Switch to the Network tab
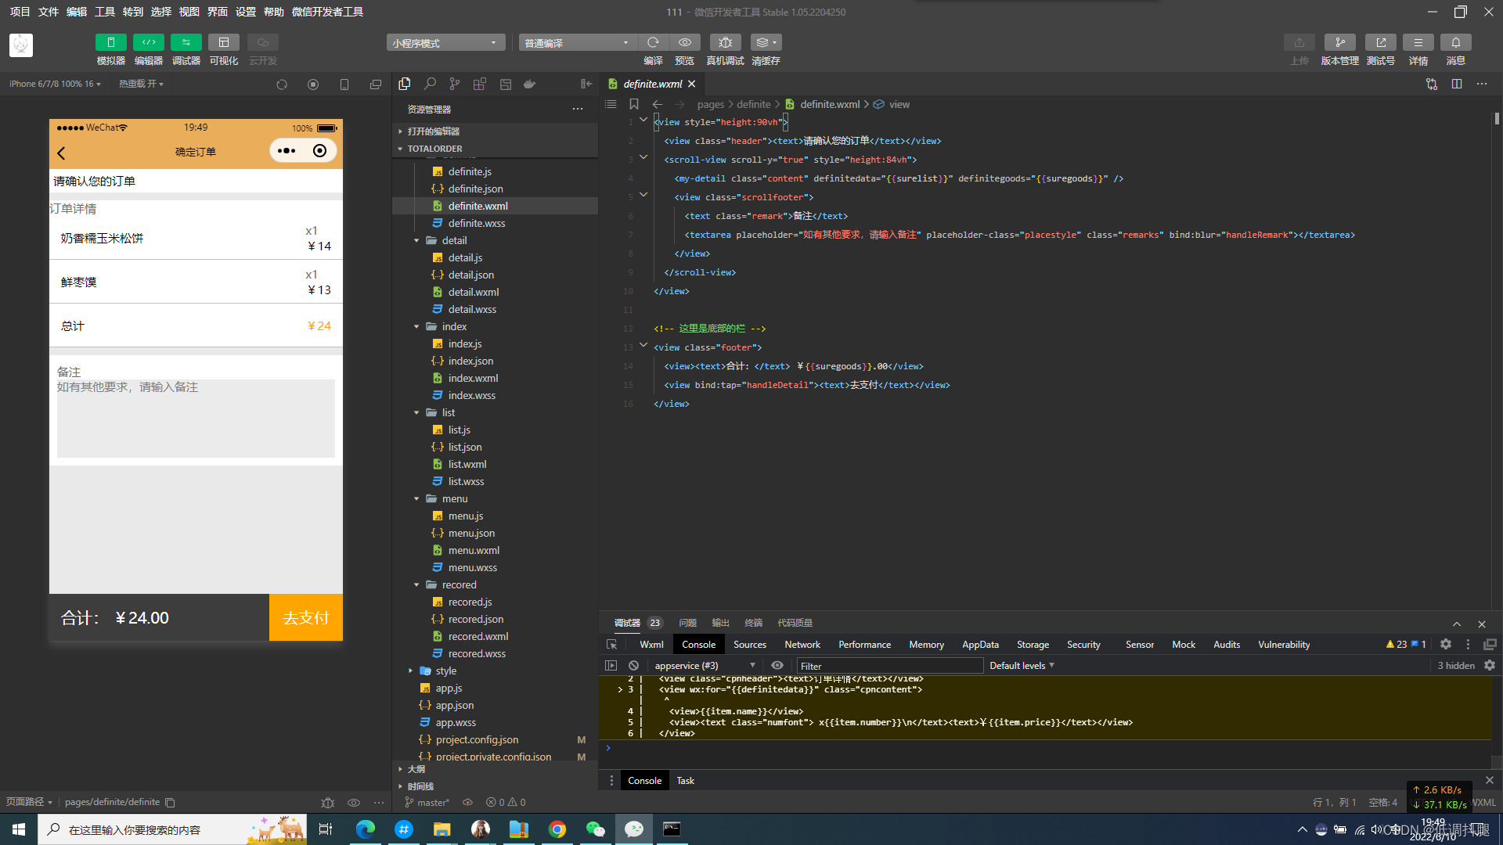Viewport: 1503px width, 845px height. coord(802,645)
